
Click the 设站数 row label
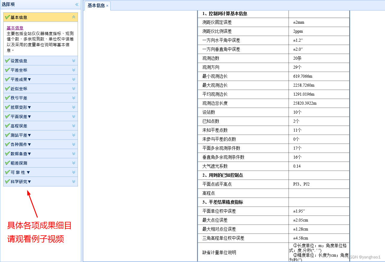(209, 112)
